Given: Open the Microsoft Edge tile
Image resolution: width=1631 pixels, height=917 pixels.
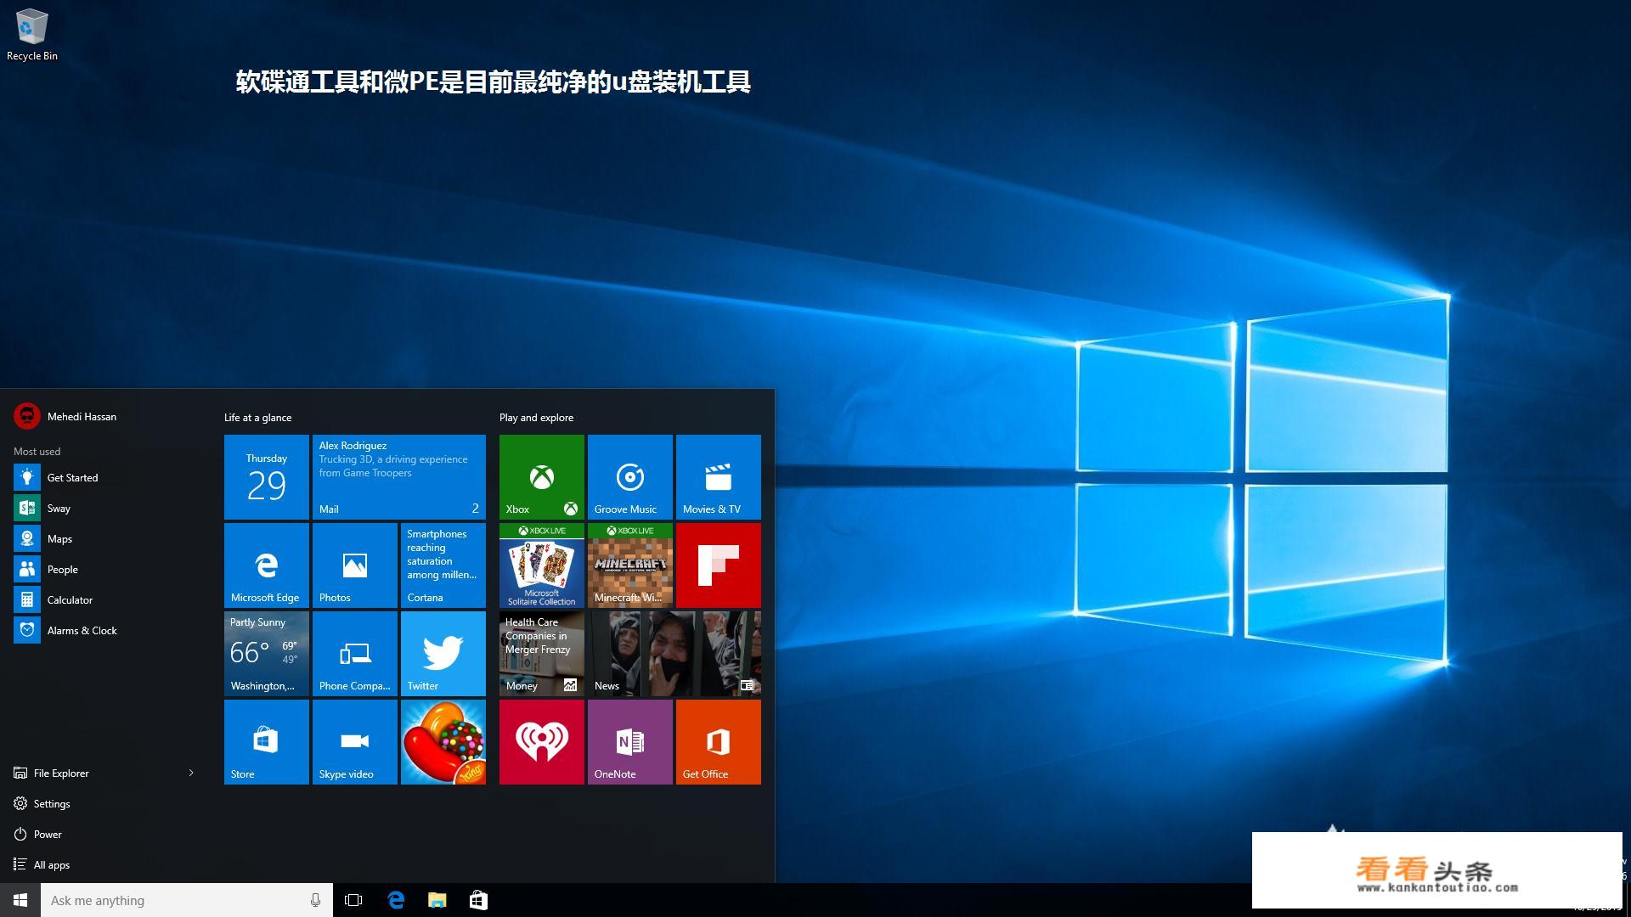Looking at the screenshot, I should coord(267,565).
